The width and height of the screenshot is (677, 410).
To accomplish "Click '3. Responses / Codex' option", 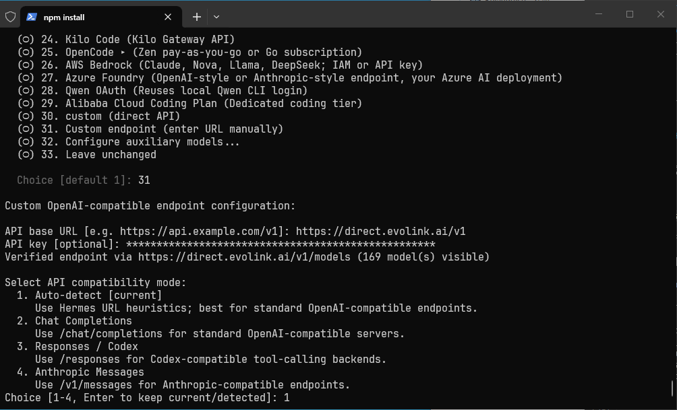I will click(78, 347).
